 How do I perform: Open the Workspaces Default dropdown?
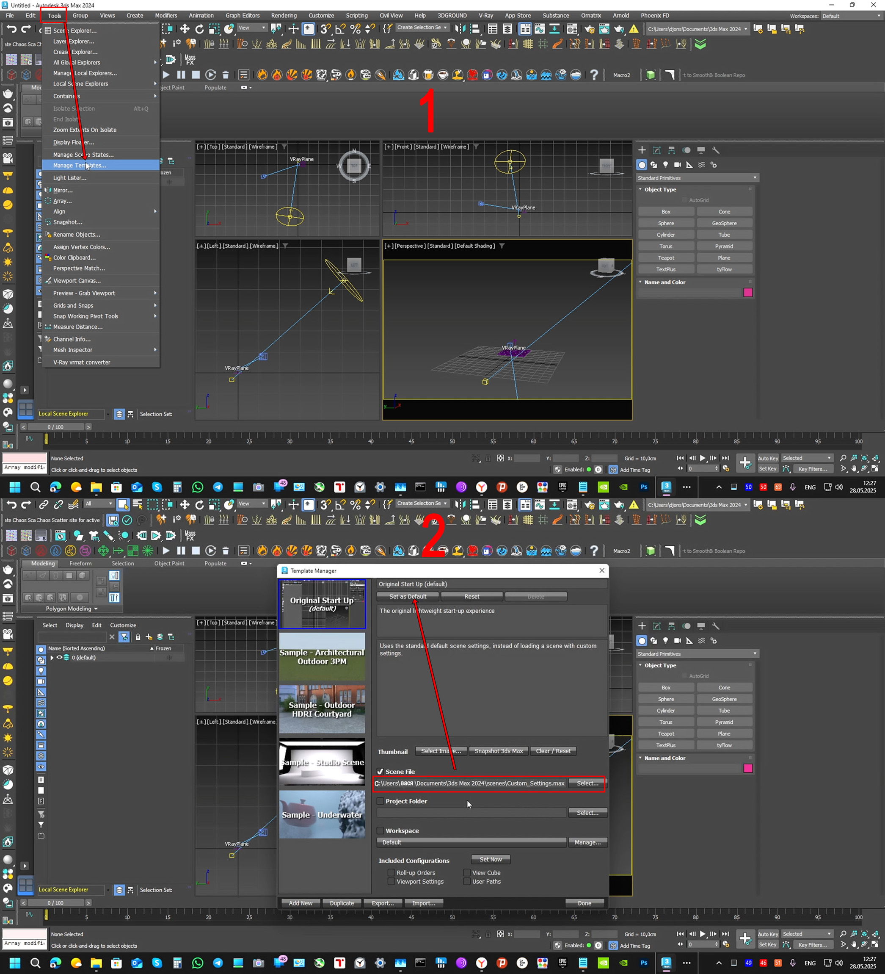point(852,16)
